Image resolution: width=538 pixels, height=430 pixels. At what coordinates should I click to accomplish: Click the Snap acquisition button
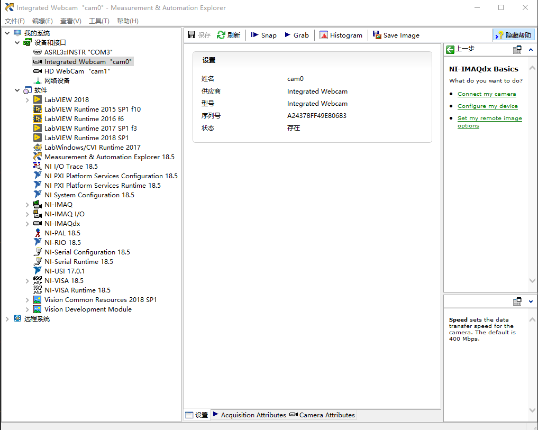[x=263, y=35]
